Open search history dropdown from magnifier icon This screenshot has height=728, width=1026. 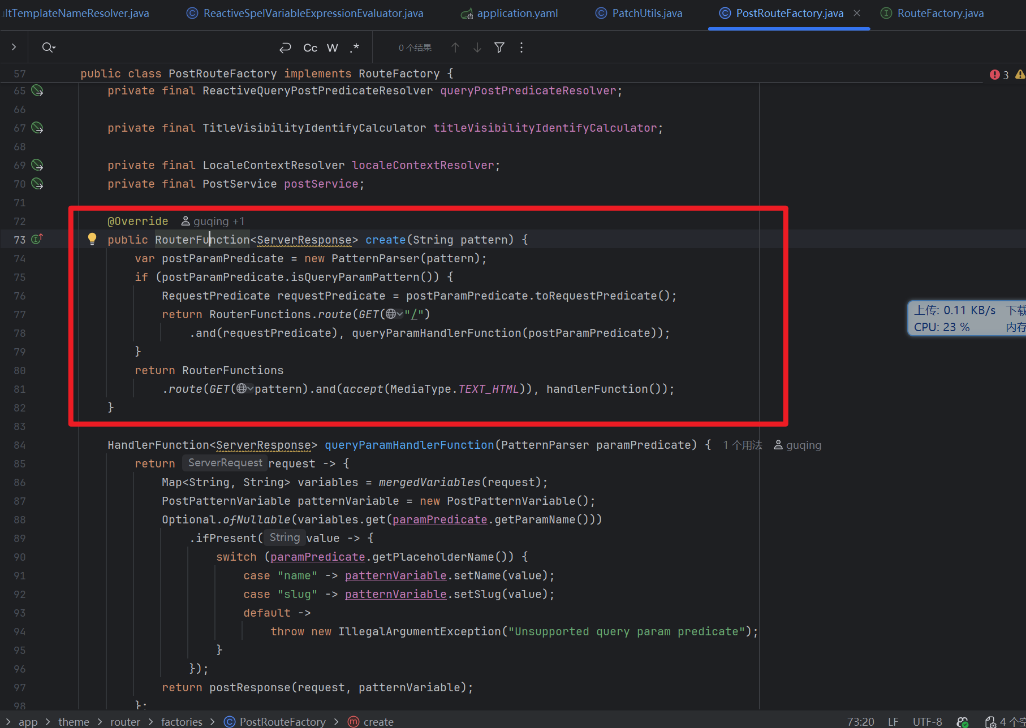[49, 47]
